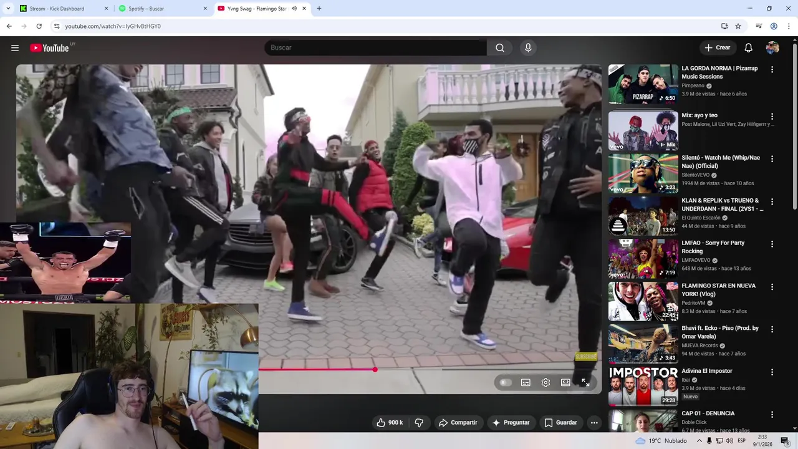Open options for Bhavi ft. Ecko Piso
The height and width of the screenshot is (449, 798).
point(772,329)
